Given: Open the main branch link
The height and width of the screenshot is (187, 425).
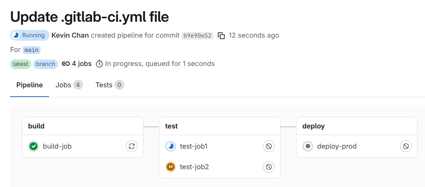Looking at the screenshot, I should (32, 50).
